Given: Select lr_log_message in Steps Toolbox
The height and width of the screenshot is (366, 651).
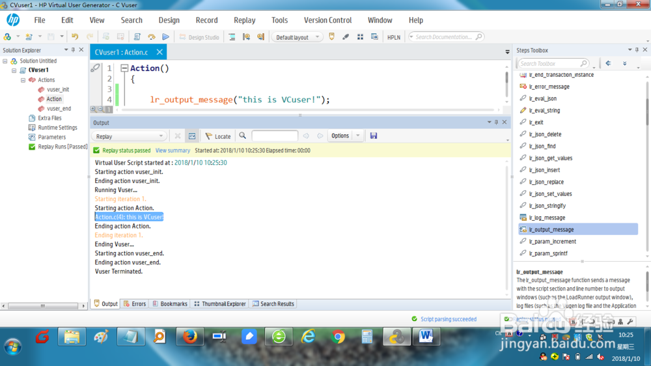Looking at the screenshot, I should point(547,218).
